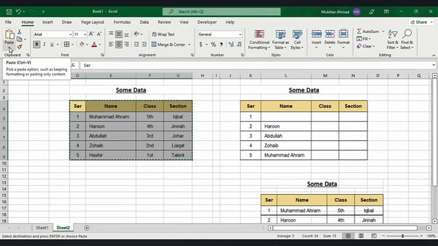Toggle Bold formatting
438x246 pixels.
(36, 44)
